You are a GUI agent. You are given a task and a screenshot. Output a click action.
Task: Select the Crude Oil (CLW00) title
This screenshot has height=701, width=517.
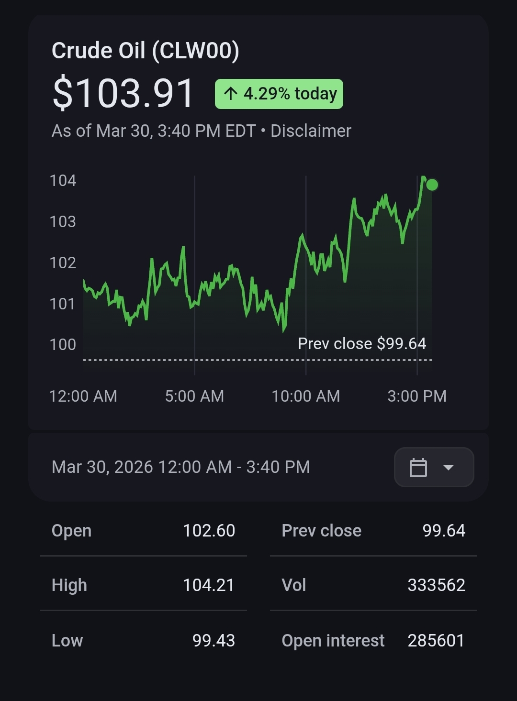145,51
